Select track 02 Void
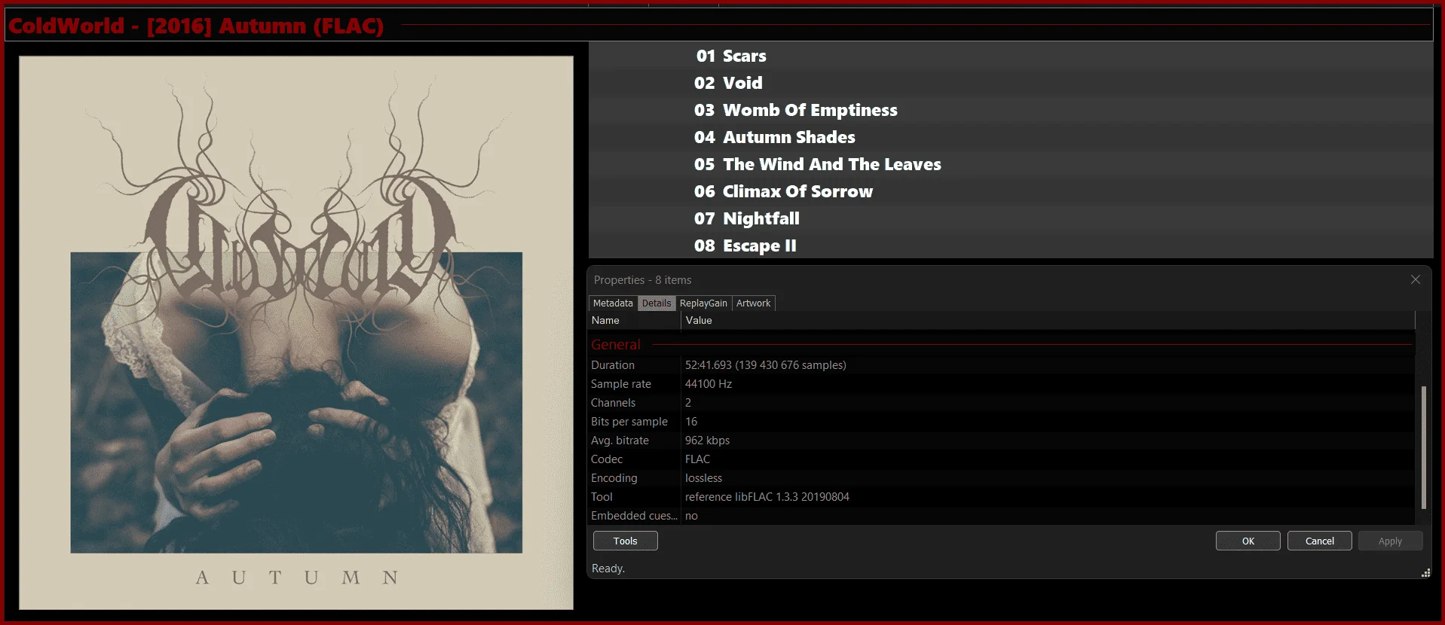Viewport: 1445px width, 625px height. point(1011,83)
